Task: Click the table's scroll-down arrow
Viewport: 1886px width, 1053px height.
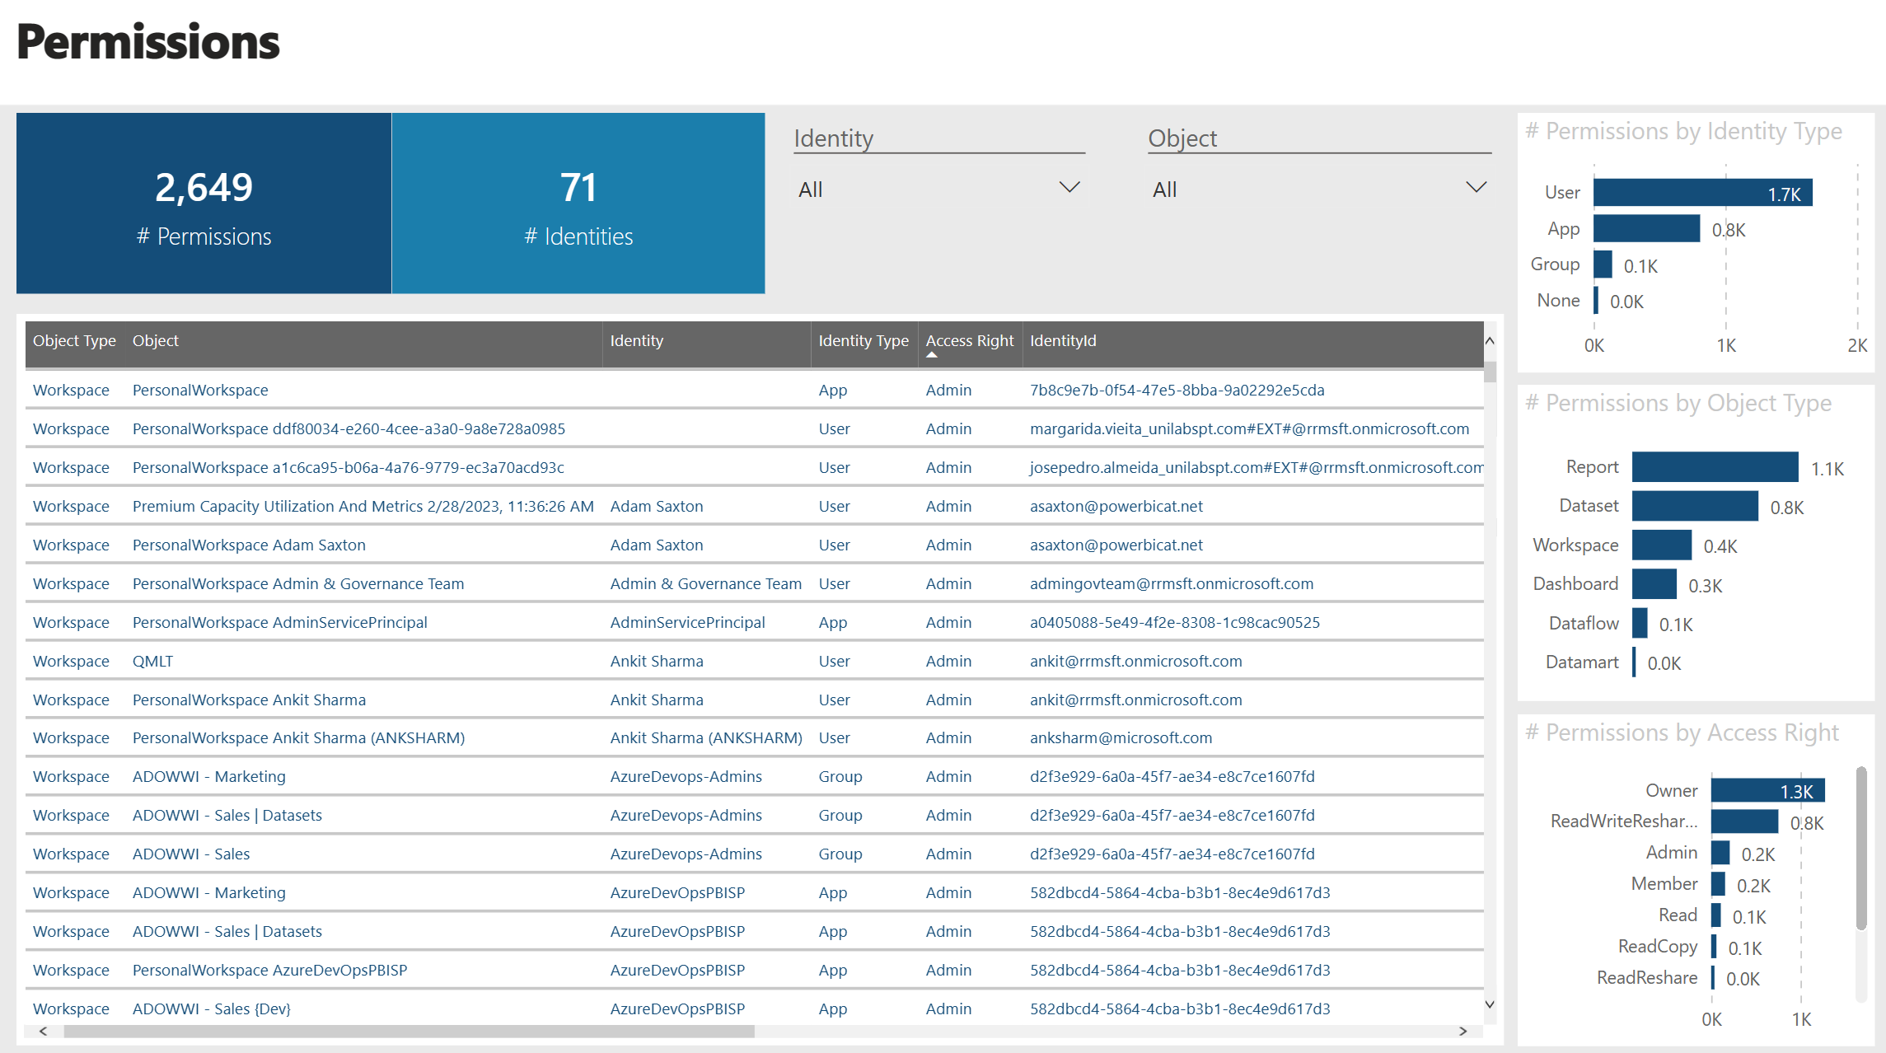Action: tap(1489, 1004)
